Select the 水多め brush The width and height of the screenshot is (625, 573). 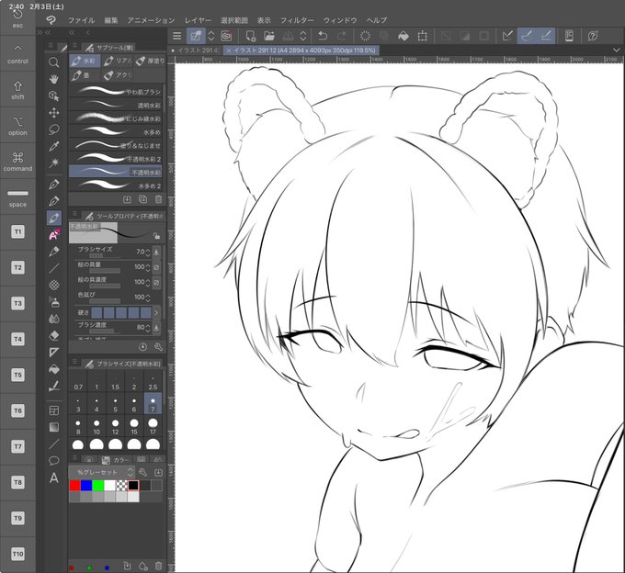coord(116,132)
